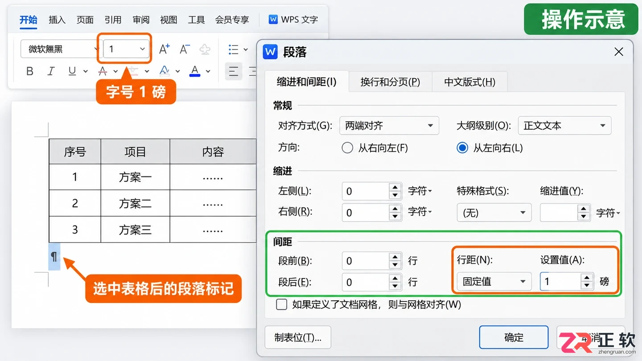The width and height of the screenshot is (642, 361).
Task: Select the paragraph mark below the table
Action: (x=54, y=257)
